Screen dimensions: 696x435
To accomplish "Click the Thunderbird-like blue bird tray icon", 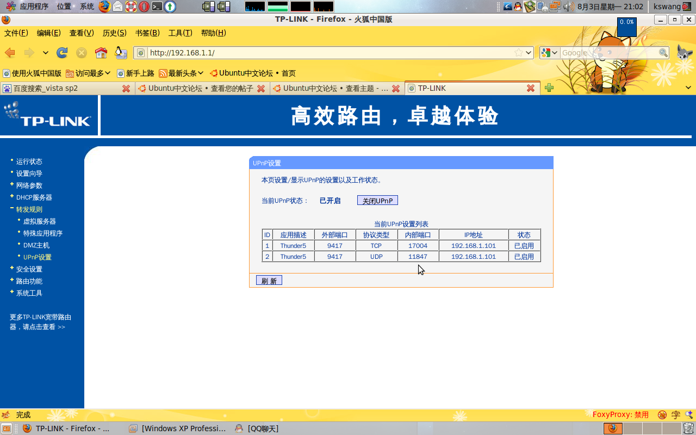I will coord(507,7).
